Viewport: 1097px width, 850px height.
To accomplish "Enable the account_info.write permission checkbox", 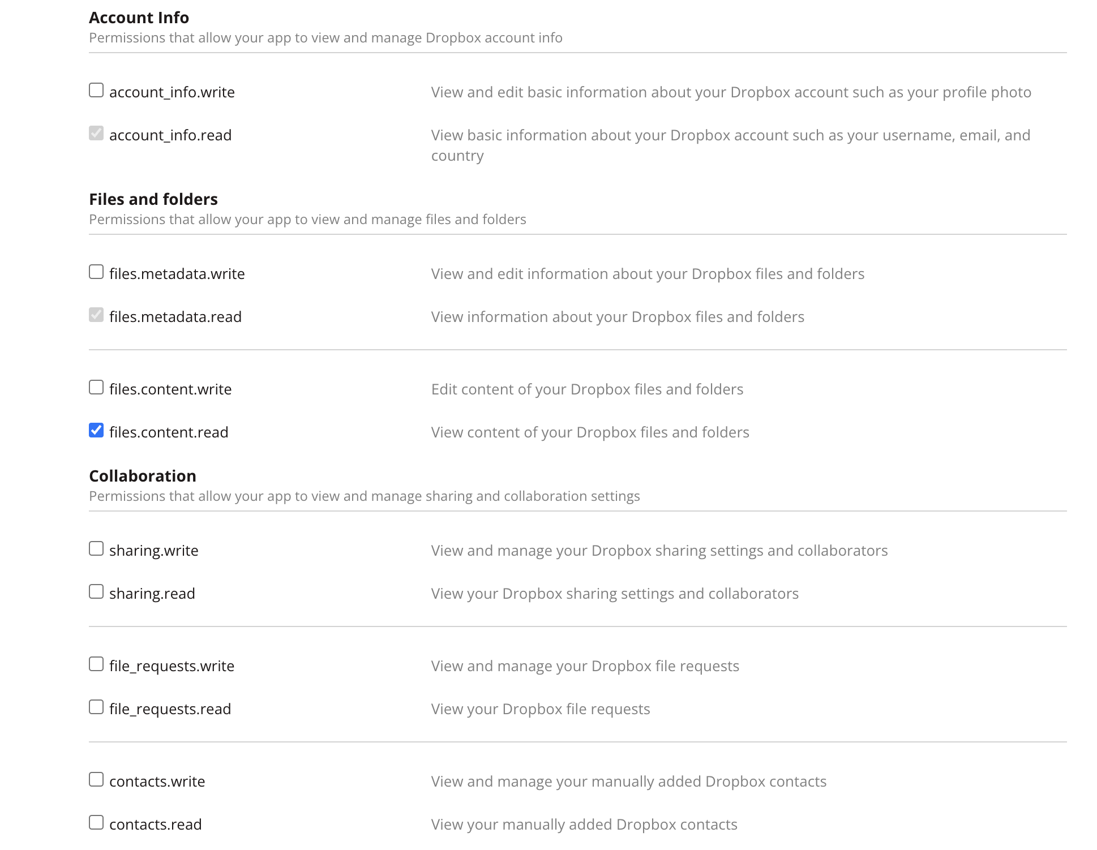I will tap(96, 91).
